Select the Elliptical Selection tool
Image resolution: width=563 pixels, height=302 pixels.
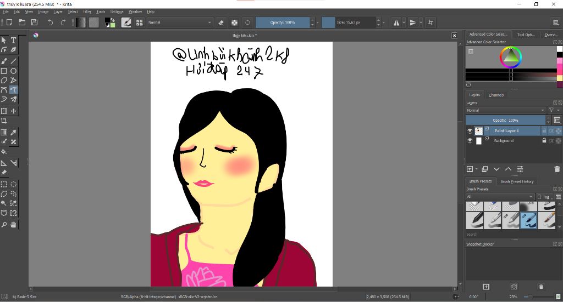pos(13,184)
